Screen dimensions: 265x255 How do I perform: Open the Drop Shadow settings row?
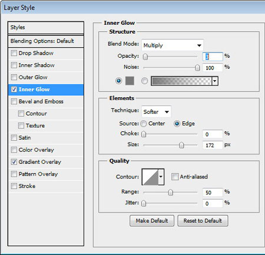pos(46,53)
